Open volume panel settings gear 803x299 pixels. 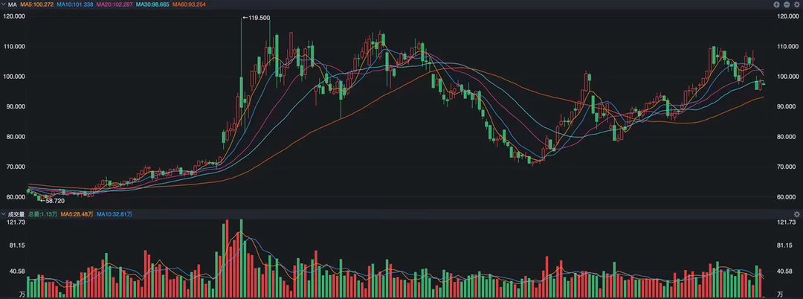[796, 214]
